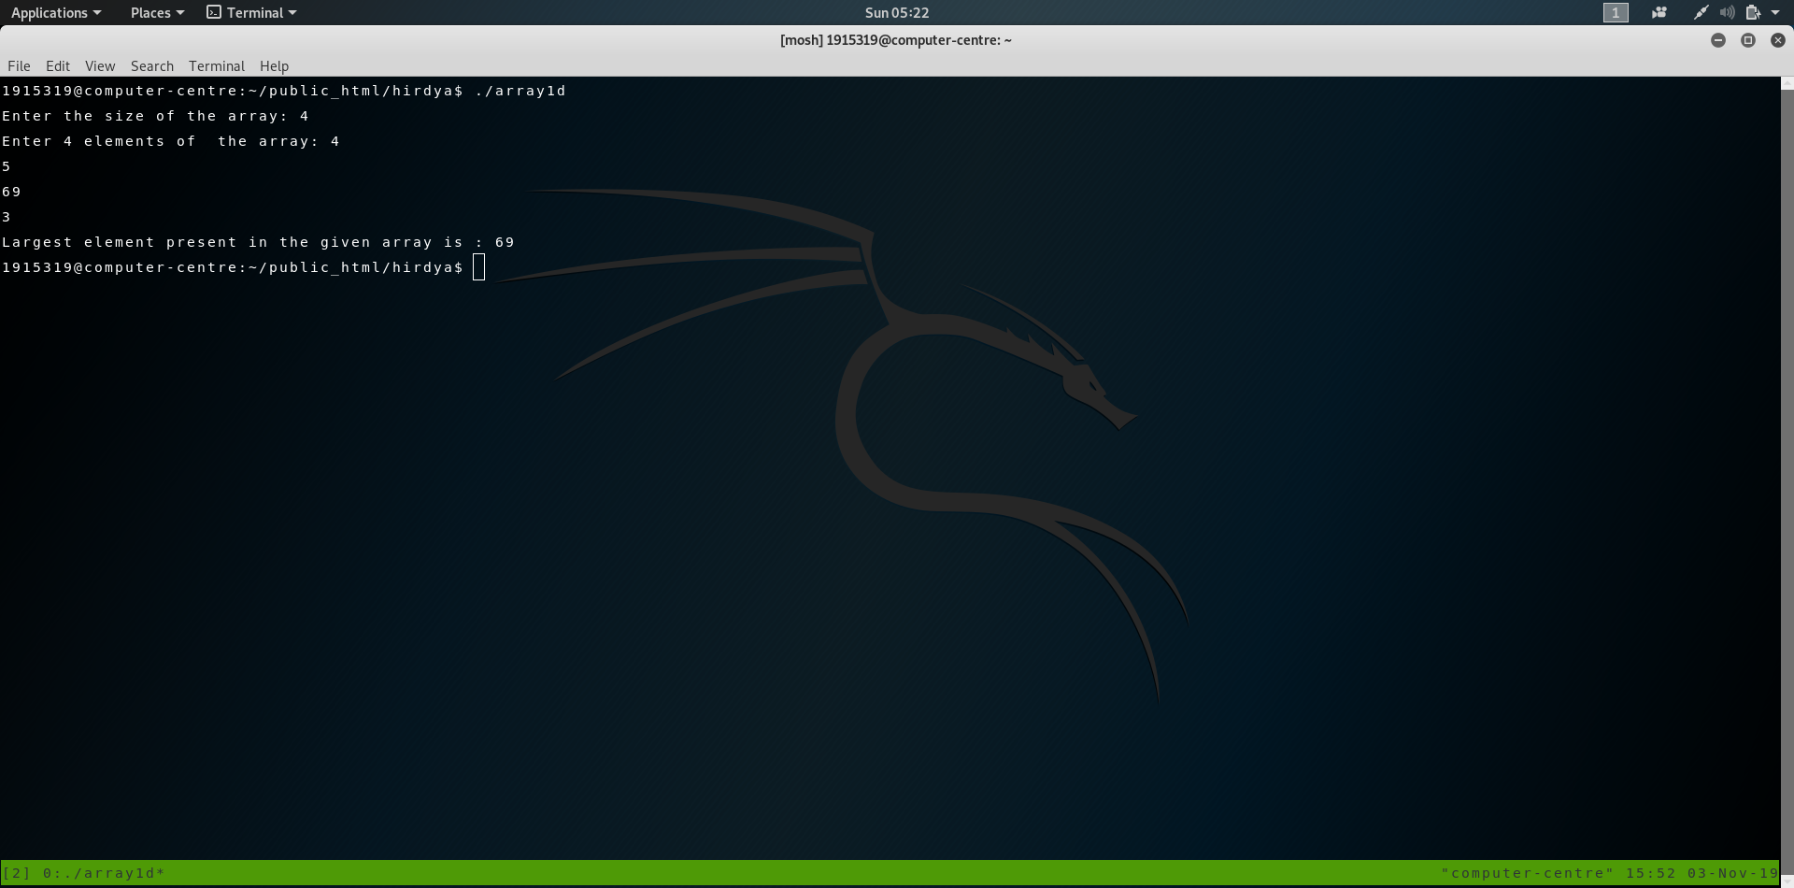This screenshot has width=1794, height=888.
Task: Click the window title '[mosh] 1915319@computer-centre: ~'
Action: [x=896, y=40]
